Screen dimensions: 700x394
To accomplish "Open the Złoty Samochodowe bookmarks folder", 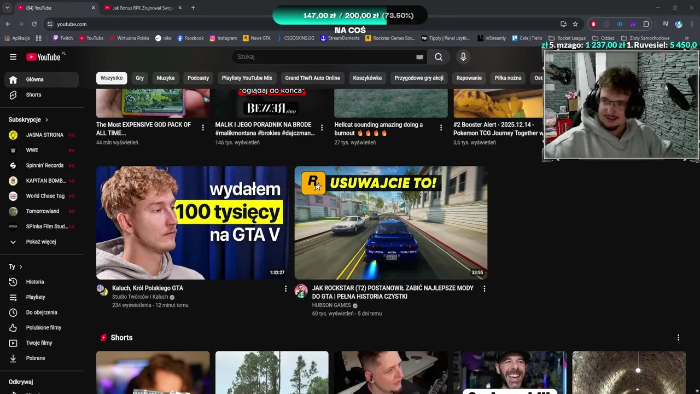I will pyautogui.click(x=645, y=38).
